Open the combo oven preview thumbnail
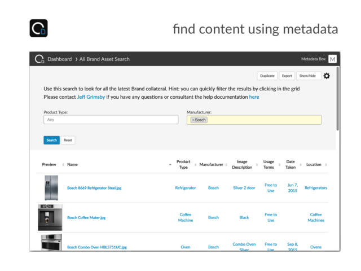The image size is (361, 271). (51, 242)
